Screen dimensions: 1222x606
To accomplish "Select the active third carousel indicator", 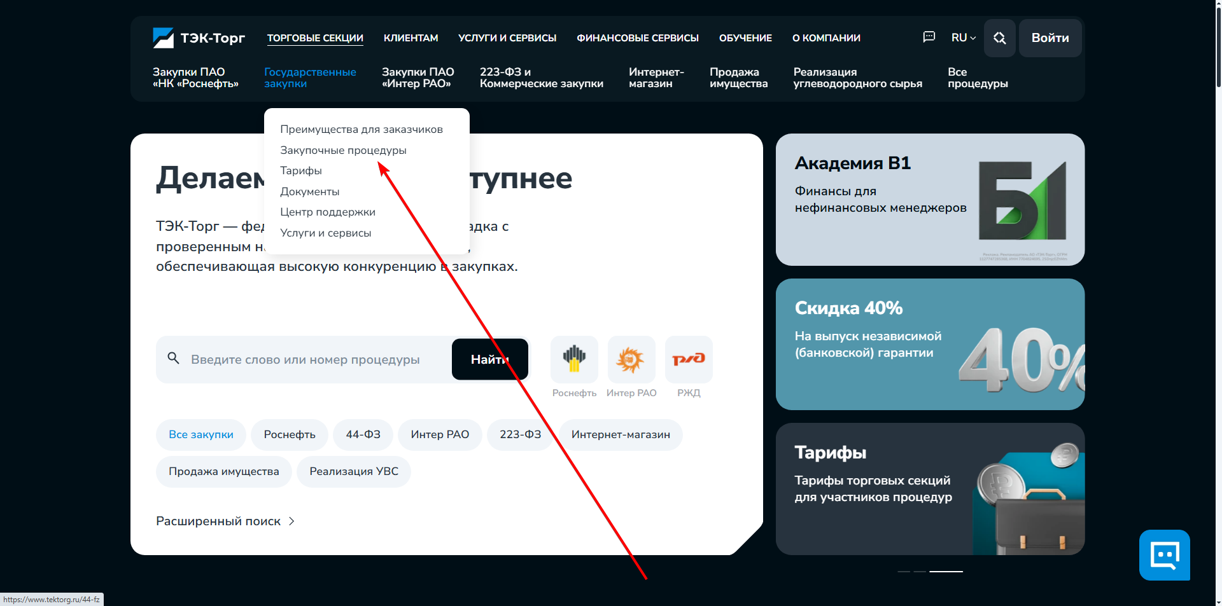I will (946, 572).
